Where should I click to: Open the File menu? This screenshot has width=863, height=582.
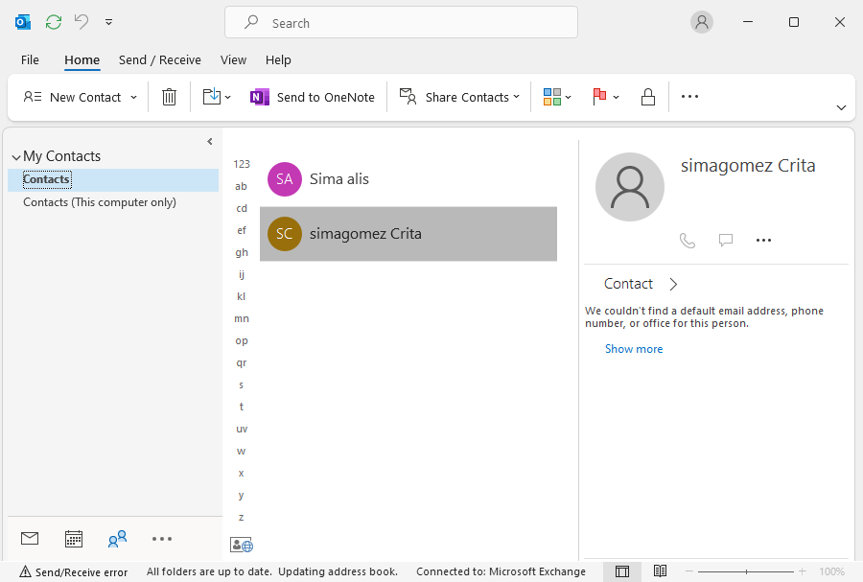30,60
